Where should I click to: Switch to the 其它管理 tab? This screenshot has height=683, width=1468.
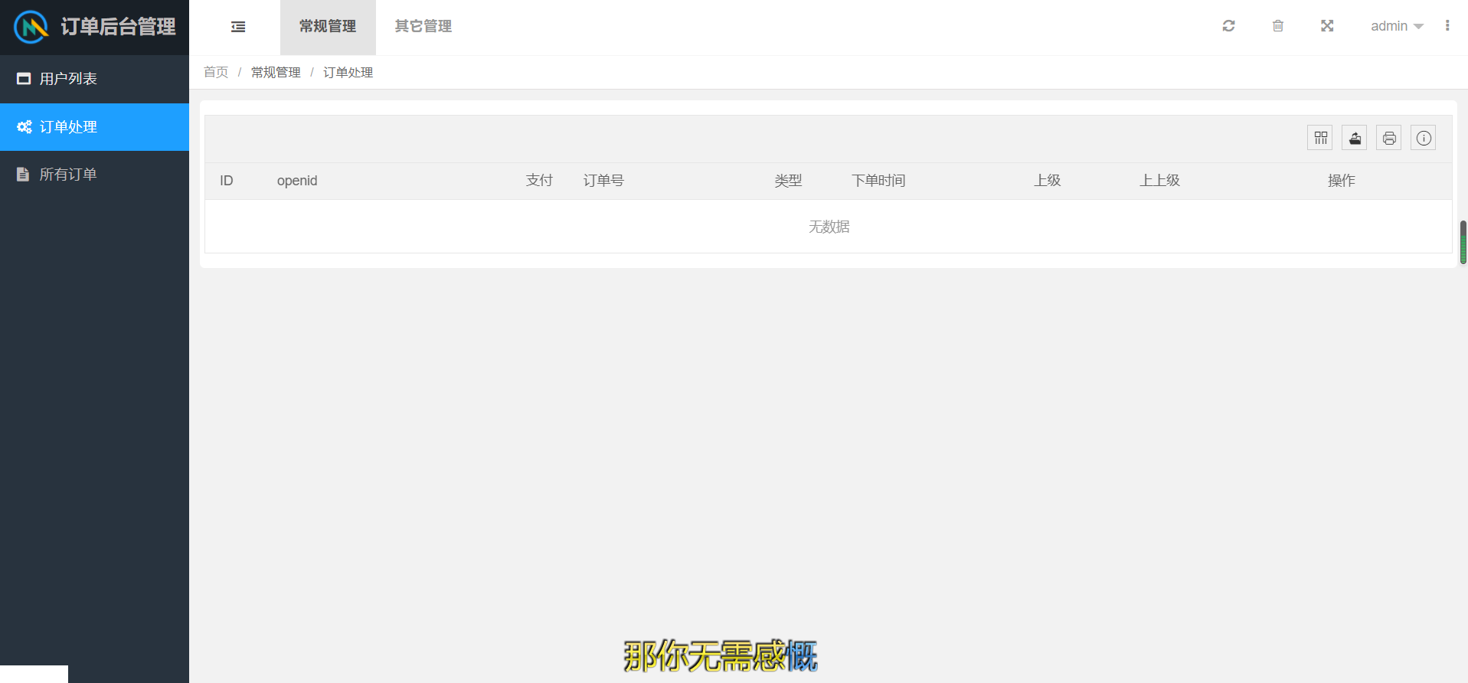point(423,27)
